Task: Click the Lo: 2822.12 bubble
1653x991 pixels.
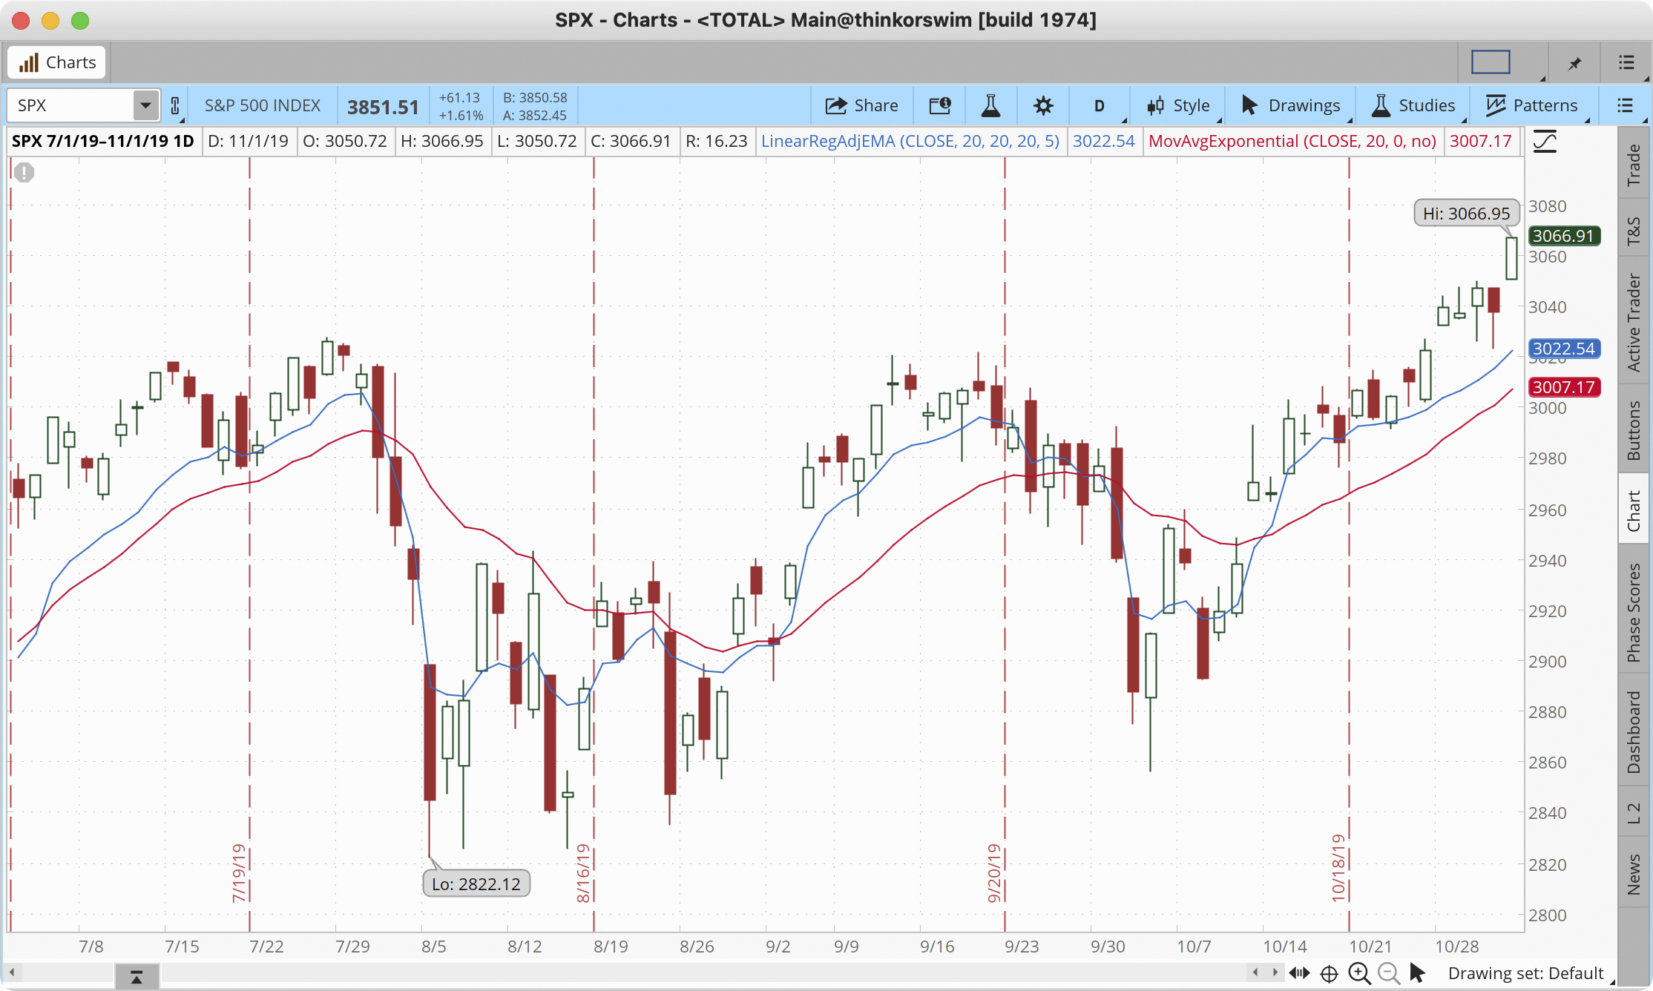Action: [476, 883]
